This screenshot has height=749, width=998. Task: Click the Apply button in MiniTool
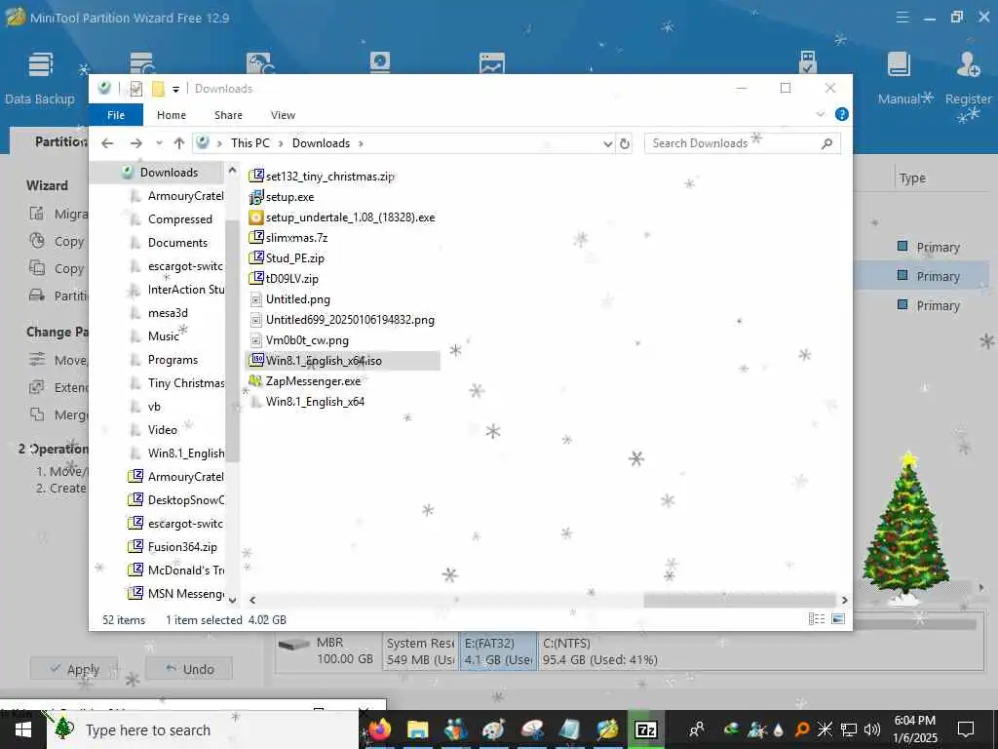click(x=74, y=669)
